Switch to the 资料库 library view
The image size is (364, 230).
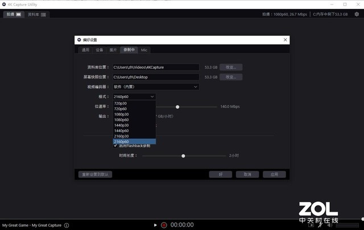[37, 14]
